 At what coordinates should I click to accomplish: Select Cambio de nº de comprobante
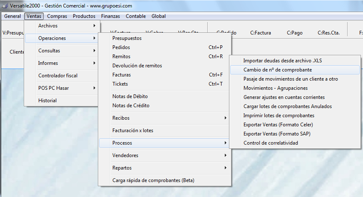278,70
